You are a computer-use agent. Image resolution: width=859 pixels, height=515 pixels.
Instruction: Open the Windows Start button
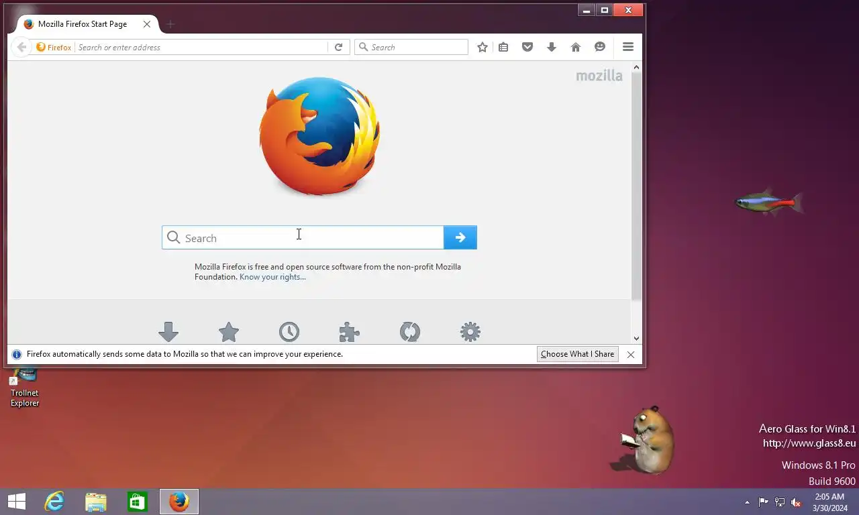pos(16,501)
